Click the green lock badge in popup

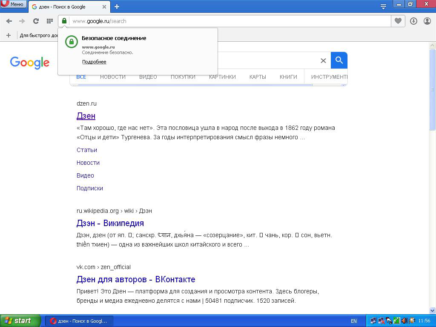pos(72,42)
